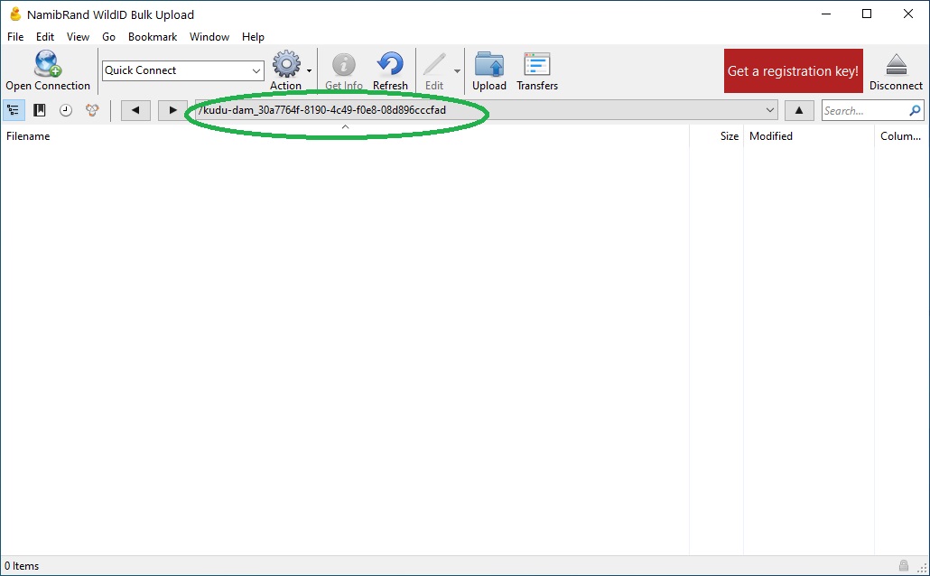Sort by the Filename column header
930x576 pixels.
click(x=28, y=136)
